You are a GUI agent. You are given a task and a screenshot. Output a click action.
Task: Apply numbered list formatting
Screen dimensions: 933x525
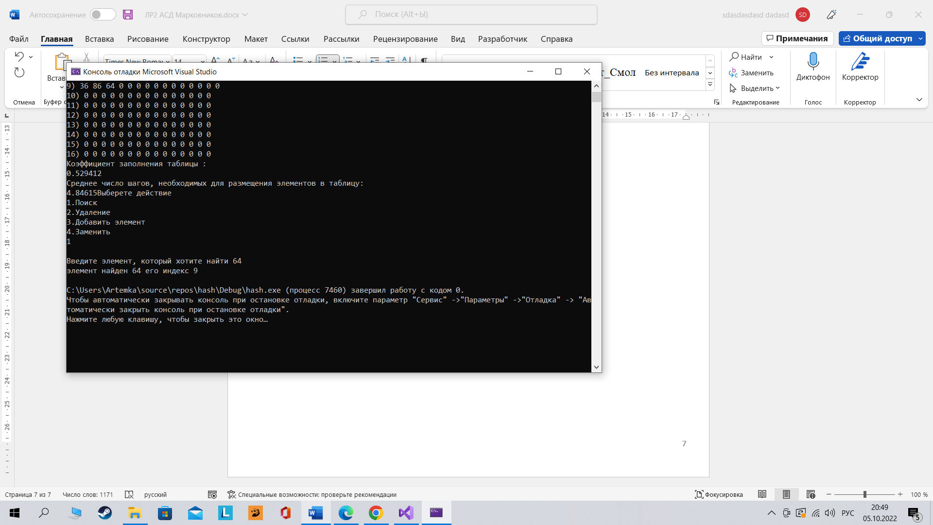click(323, 59)
